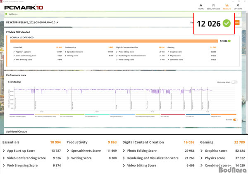
Task: Click result name DESKTOP-IFBL8V3_2021-03-30 09:40:40.0
Action: [31, 22]
